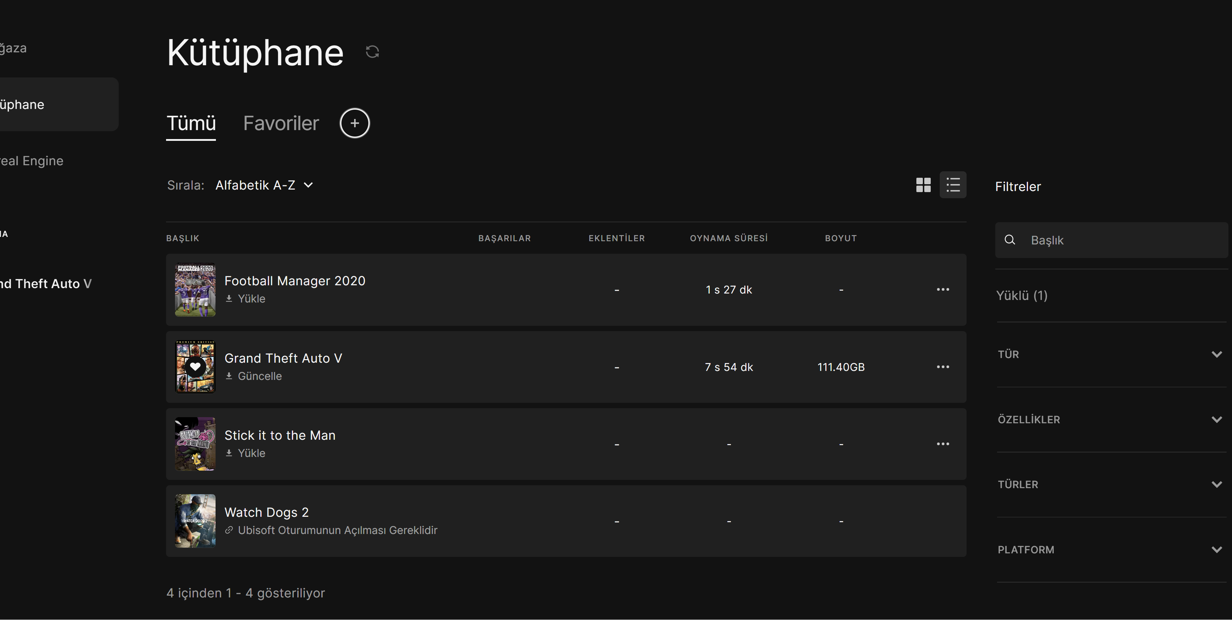Click download icon under Stick it to the Man
The image size is (1232, 620).
point(229,453)
